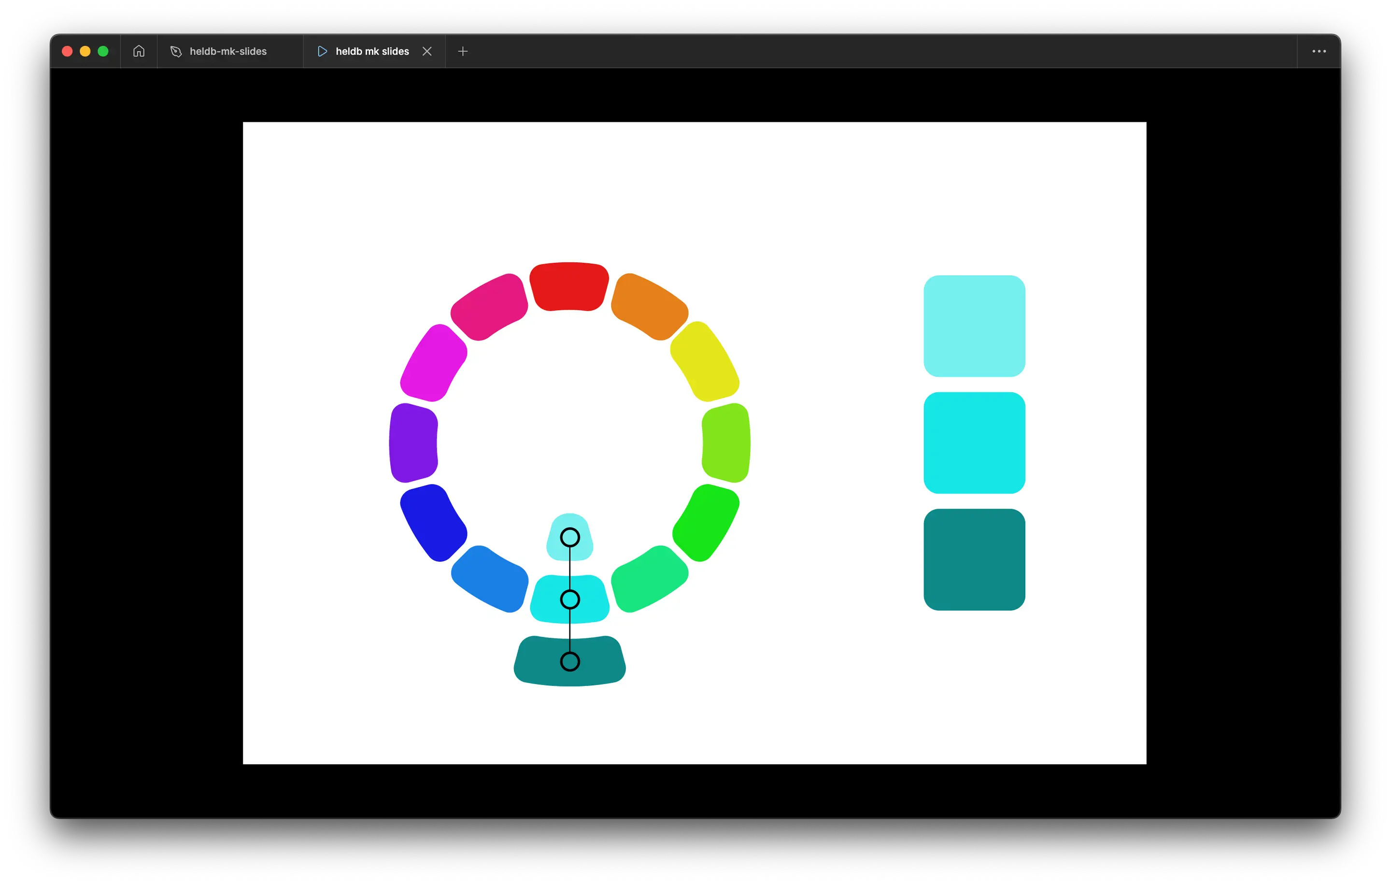Open the heldb-mk-slides design file tab
This screenshot has width=1391, height=885.
[x=228, y=51]
